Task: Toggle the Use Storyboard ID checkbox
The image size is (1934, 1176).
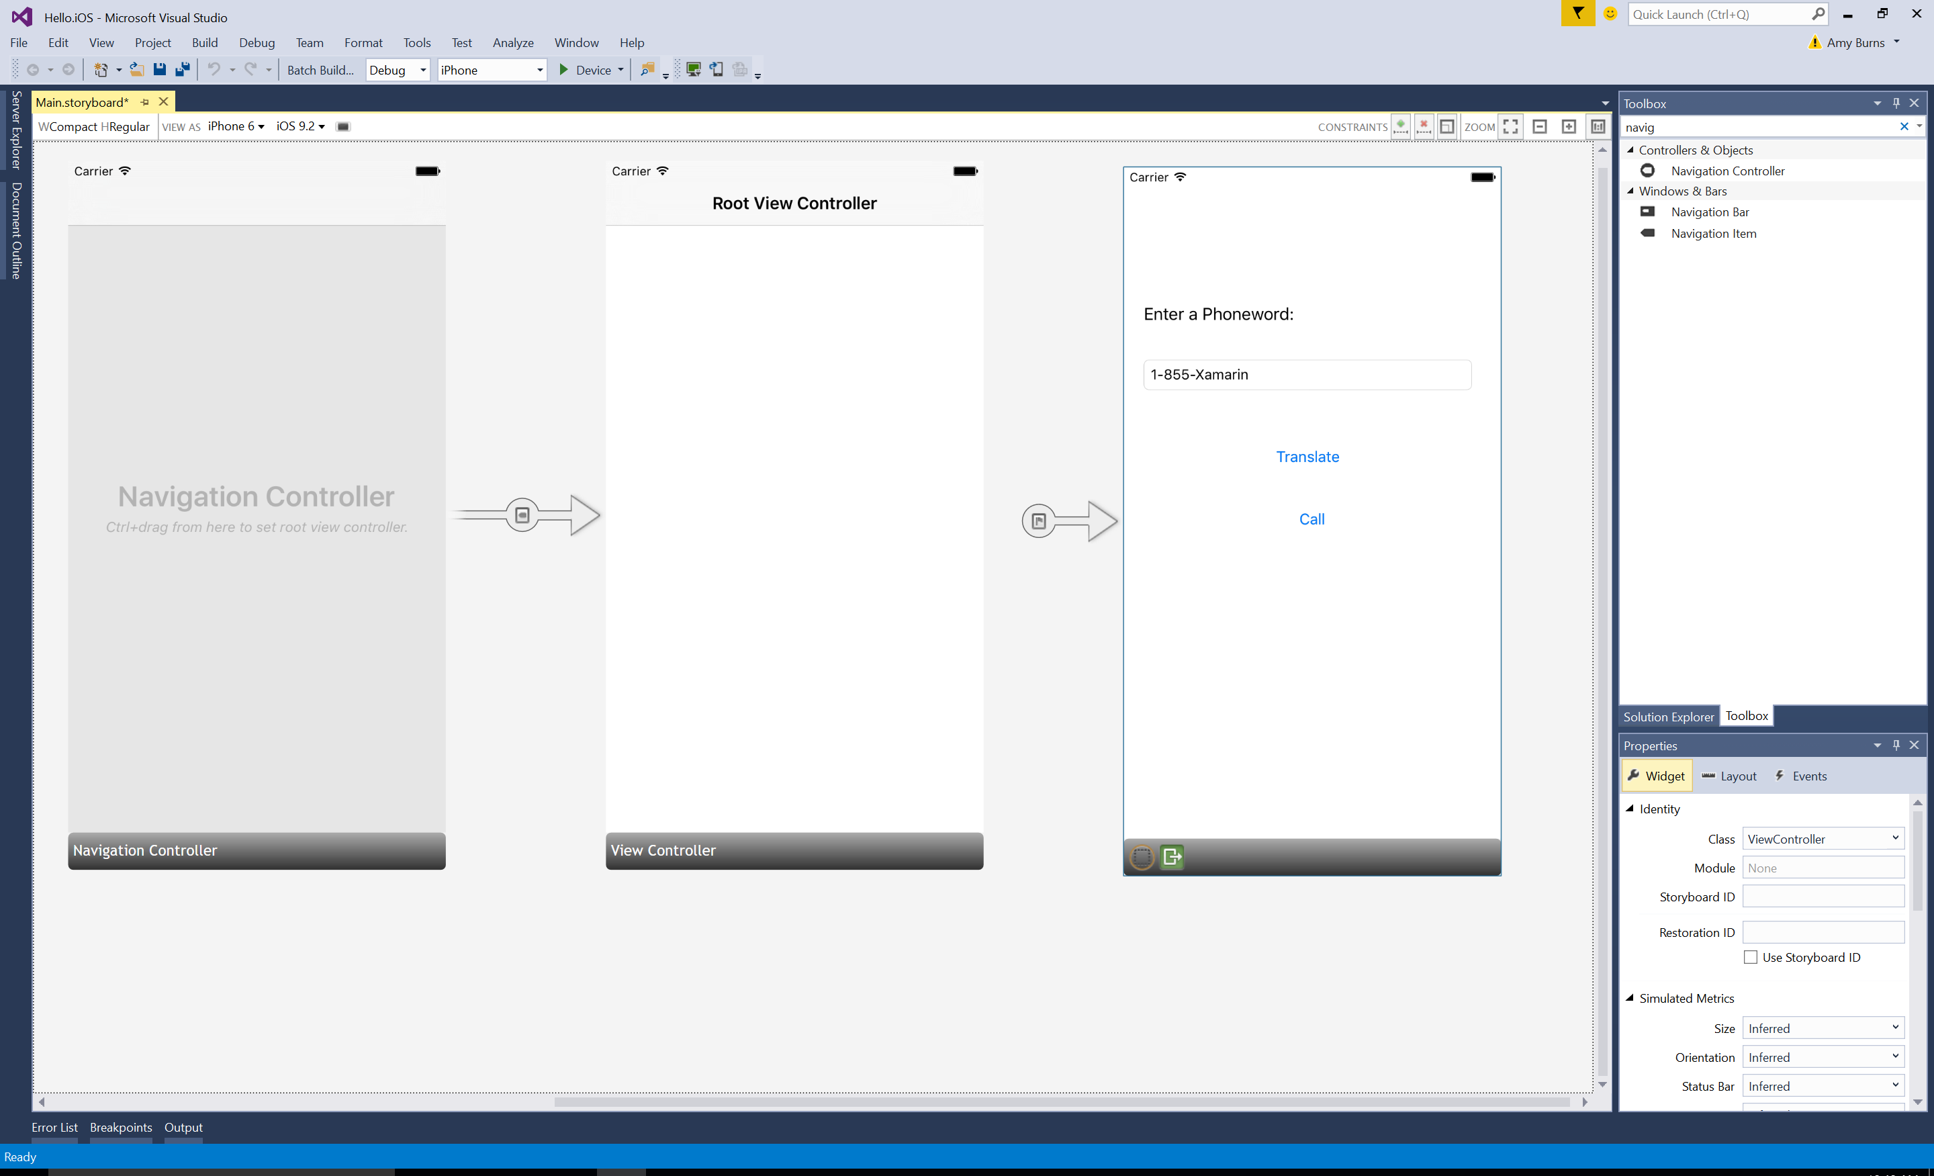Action: point(1747,958)
